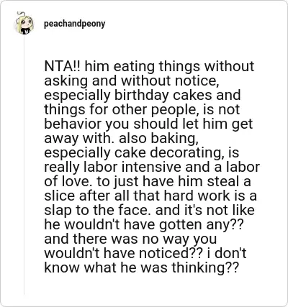Visit the peachandpeony username profile link

click(x=74, y=24)
